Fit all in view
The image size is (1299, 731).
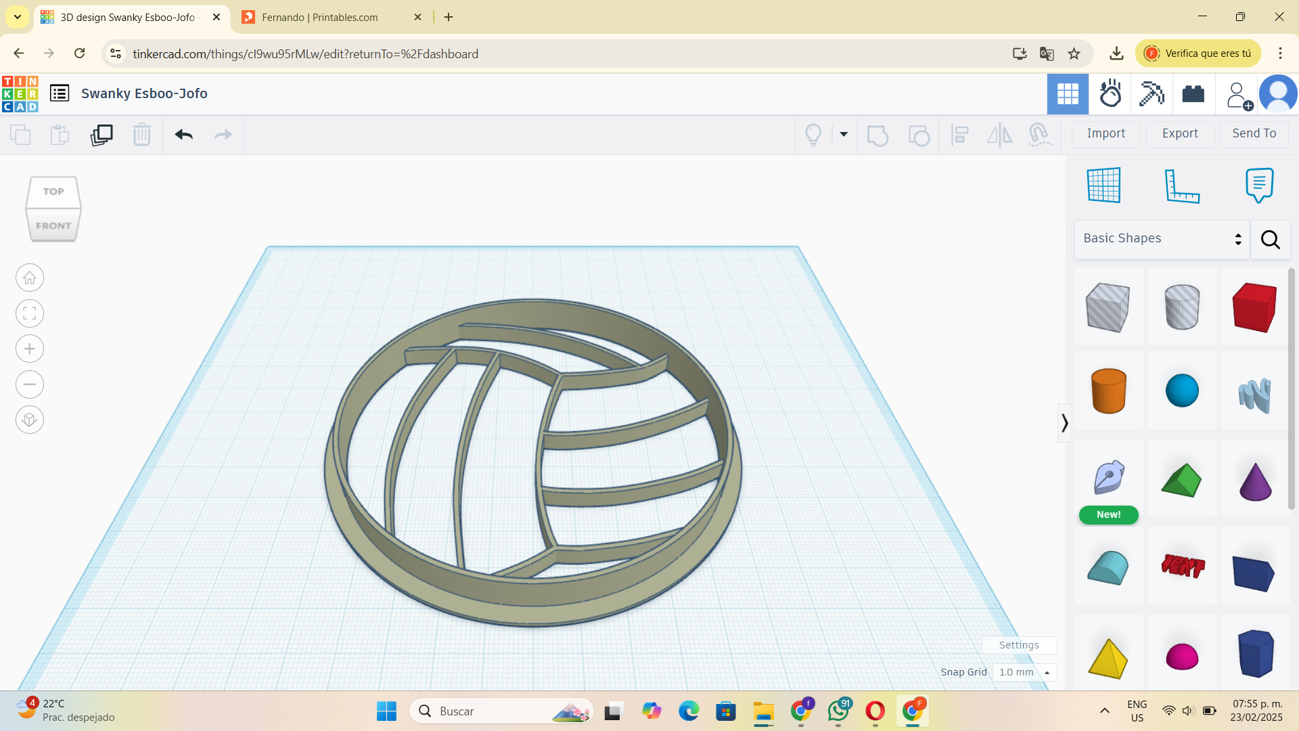[29, 313]
